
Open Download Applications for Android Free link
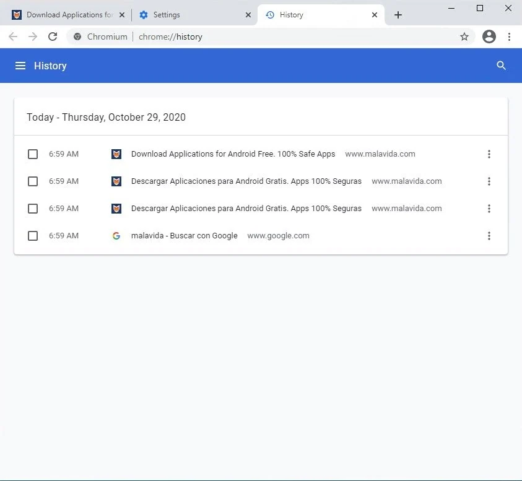(x=233, y=154)
